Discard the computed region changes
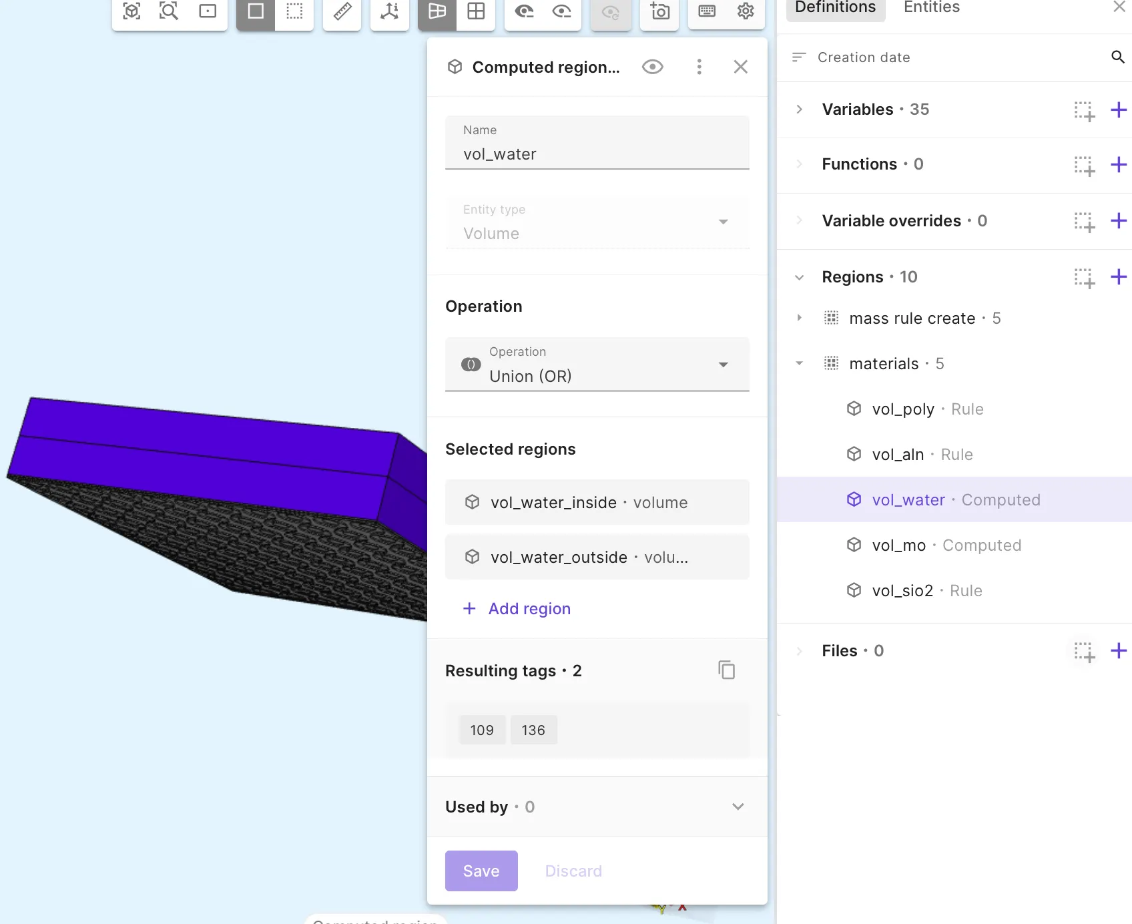Screen dimensions: 1132x924 click(x=573, y=871)
